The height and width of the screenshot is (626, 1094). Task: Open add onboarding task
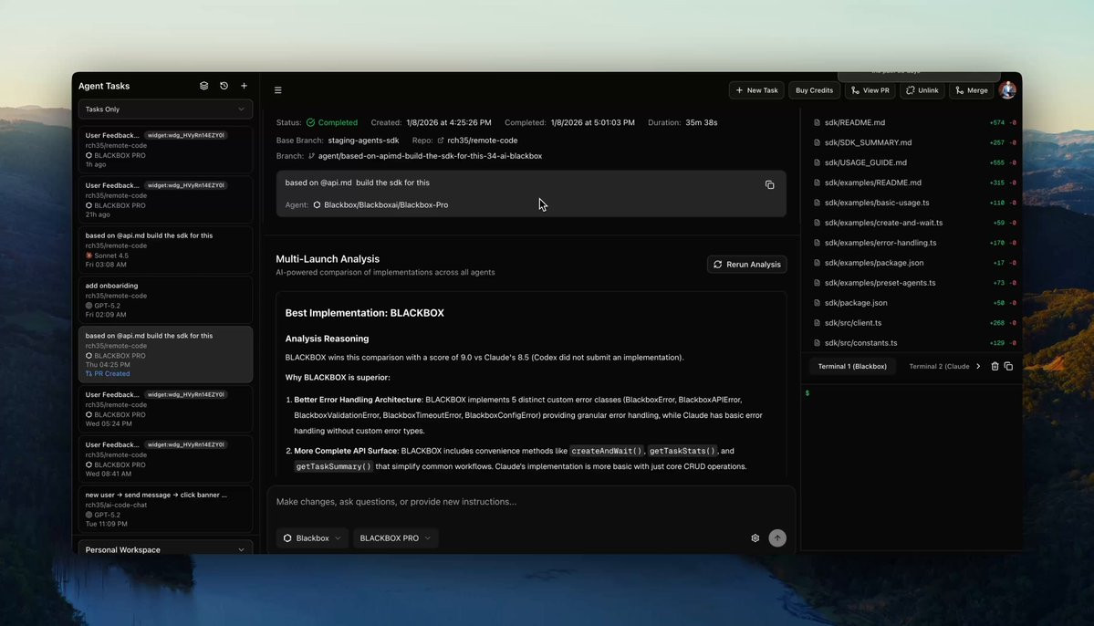click(165, 300)
